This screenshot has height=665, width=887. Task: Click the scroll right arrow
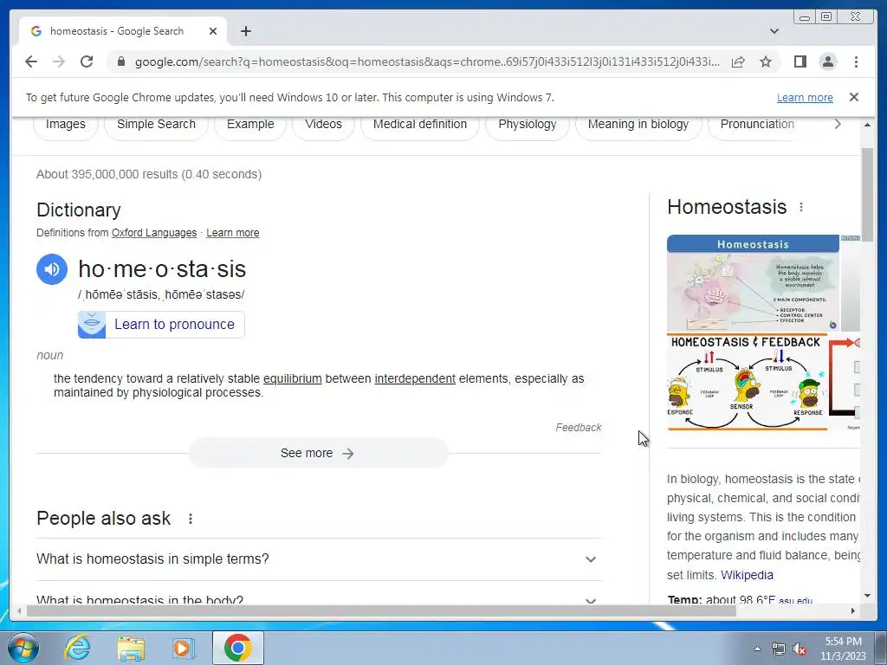click(x=853, y=610)
